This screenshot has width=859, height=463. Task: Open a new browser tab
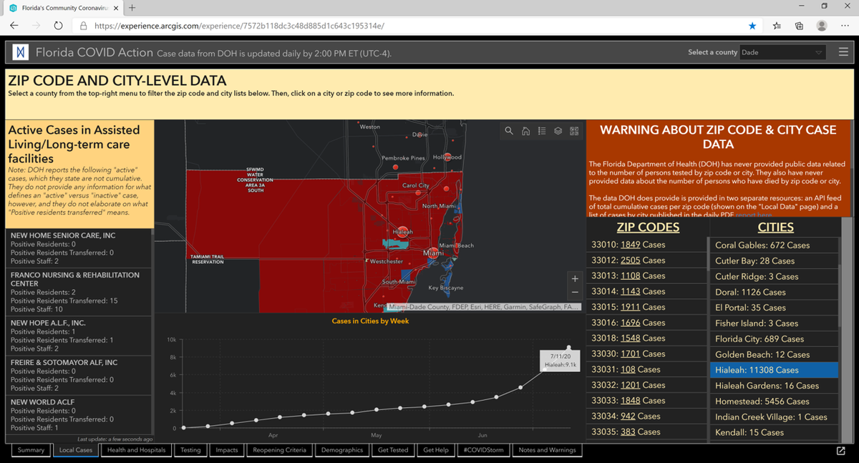tap(133, 7)
